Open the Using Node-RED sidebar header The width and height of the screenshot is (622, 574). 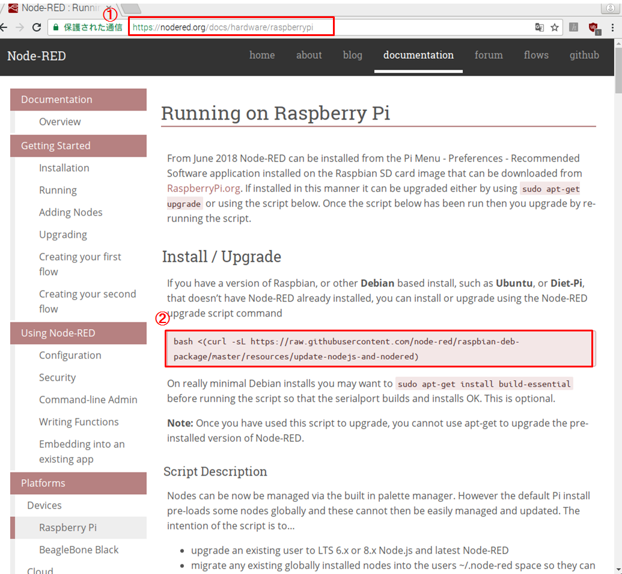pyautogui.click(x=79, y=333)
